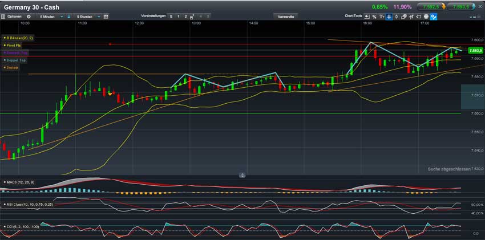Click the grid table icon after 9 Stunden

[106, 17]
